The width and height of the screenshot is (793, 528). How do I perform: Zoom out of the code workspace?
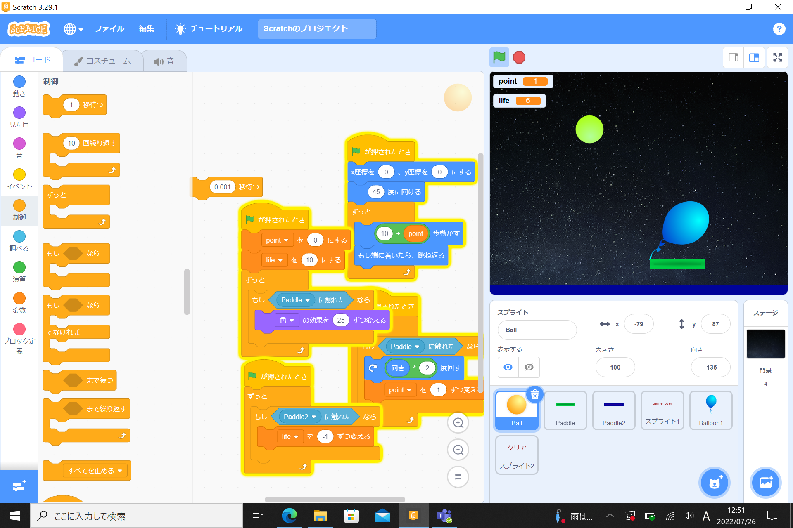tap(458, 450)
